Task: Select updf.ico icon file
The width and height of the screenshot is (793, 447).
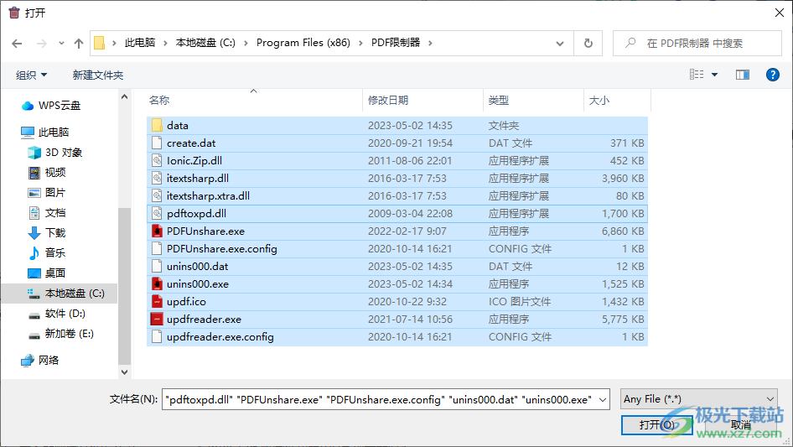Action: 158,302
